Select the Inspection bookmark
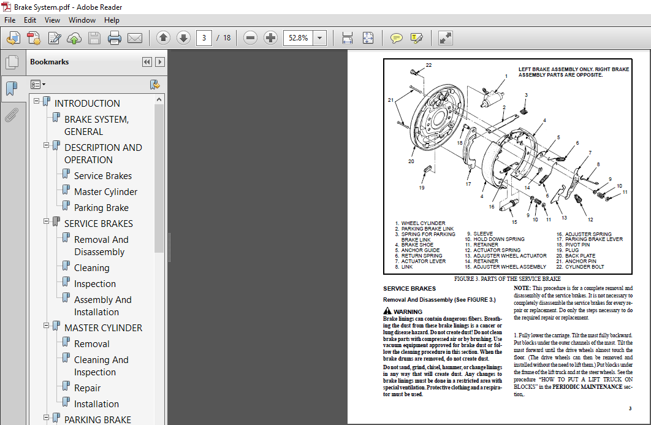This screenshot has width=651, height=425. (x=94, y=284)
